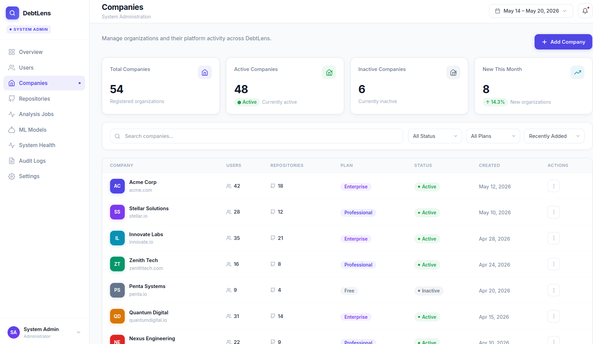This screenshot has height=344, width=593.
Task: Open the All Status filter dropdown
Action: [x=435, y=136]
